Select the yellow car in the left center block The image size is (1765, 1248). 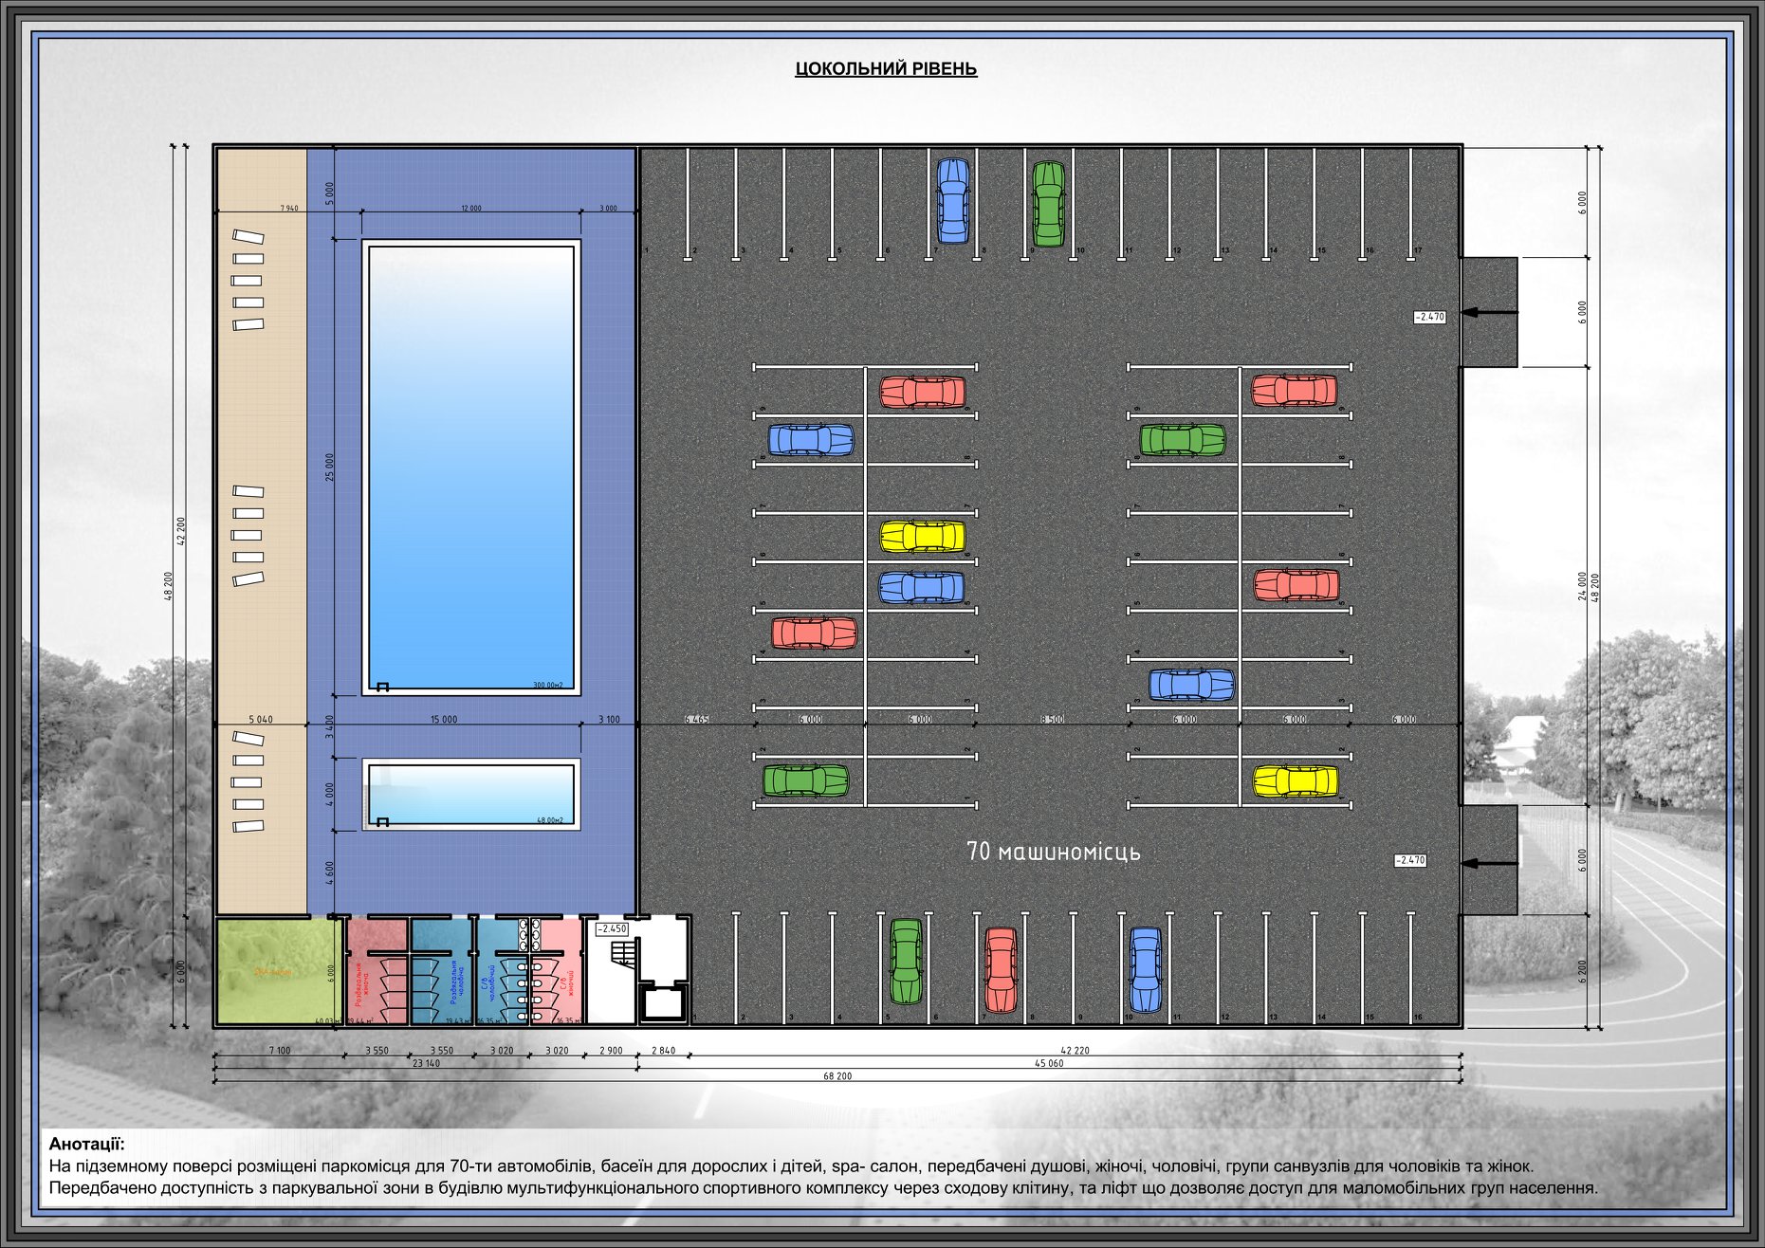[x=922, y=537]
